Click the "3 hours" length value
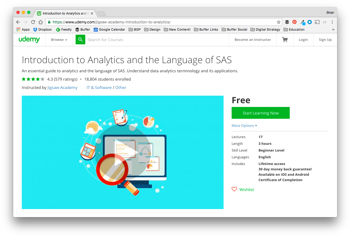The image size is (350, 237). pos(265,143)
